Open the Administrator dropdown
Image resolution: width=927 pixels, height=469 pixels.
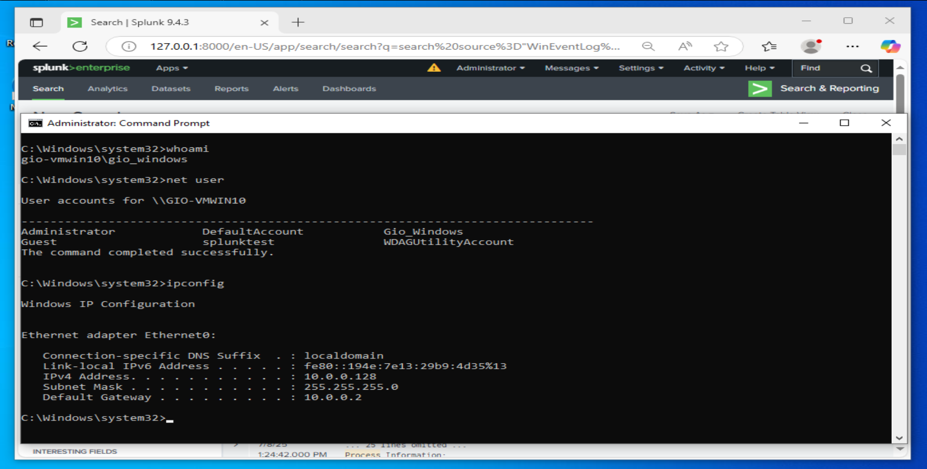pyautogui.click(x=490, y=68)
